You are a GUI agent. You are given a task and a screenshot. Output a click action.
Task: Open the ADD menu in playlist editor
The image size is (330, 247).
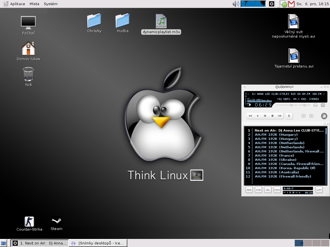pyautogui.click(x=249, y=190)
